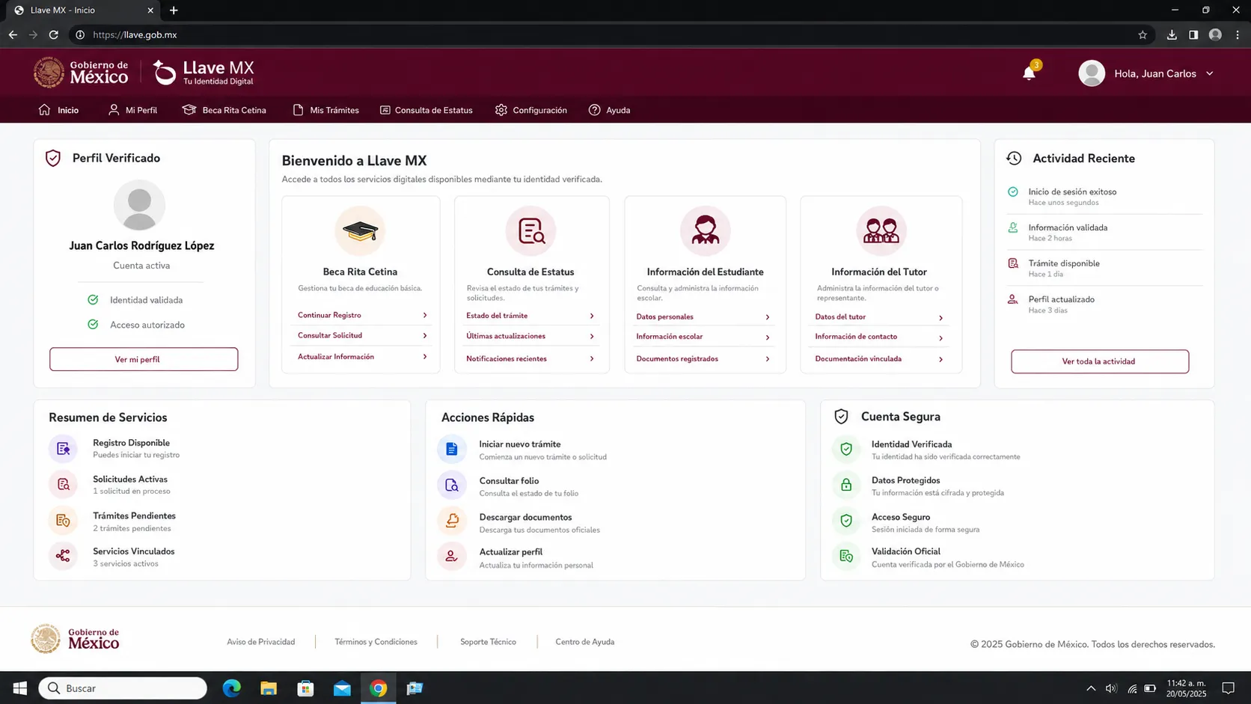Open the Aviso de Privacidad link

(x=261, y=642)
